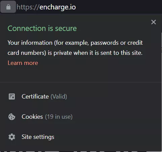Screen dimensions: 162x152
Task: Click the description about passwords and credit cards
Action: click(75, 48)
